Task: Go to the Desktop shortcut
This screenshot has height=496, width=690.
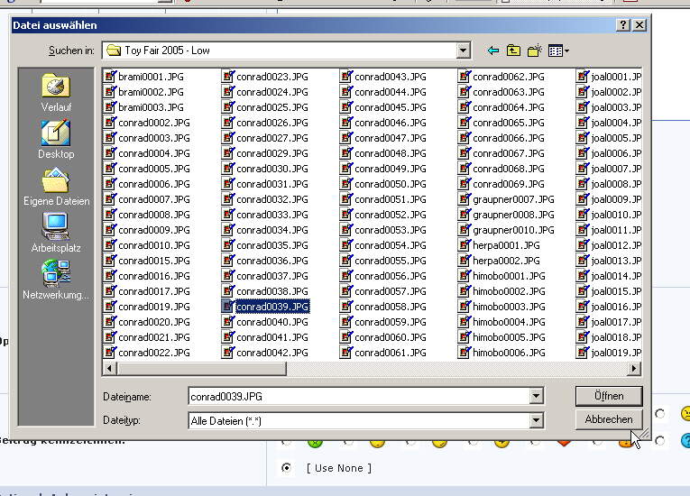Action: [x=56, y=140]
